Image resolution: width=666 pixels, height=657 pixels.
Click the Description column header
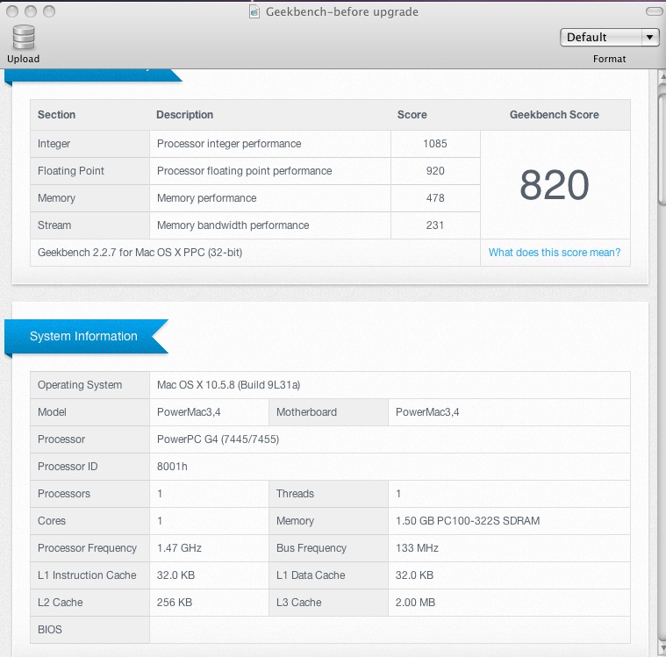coord(185,115)
